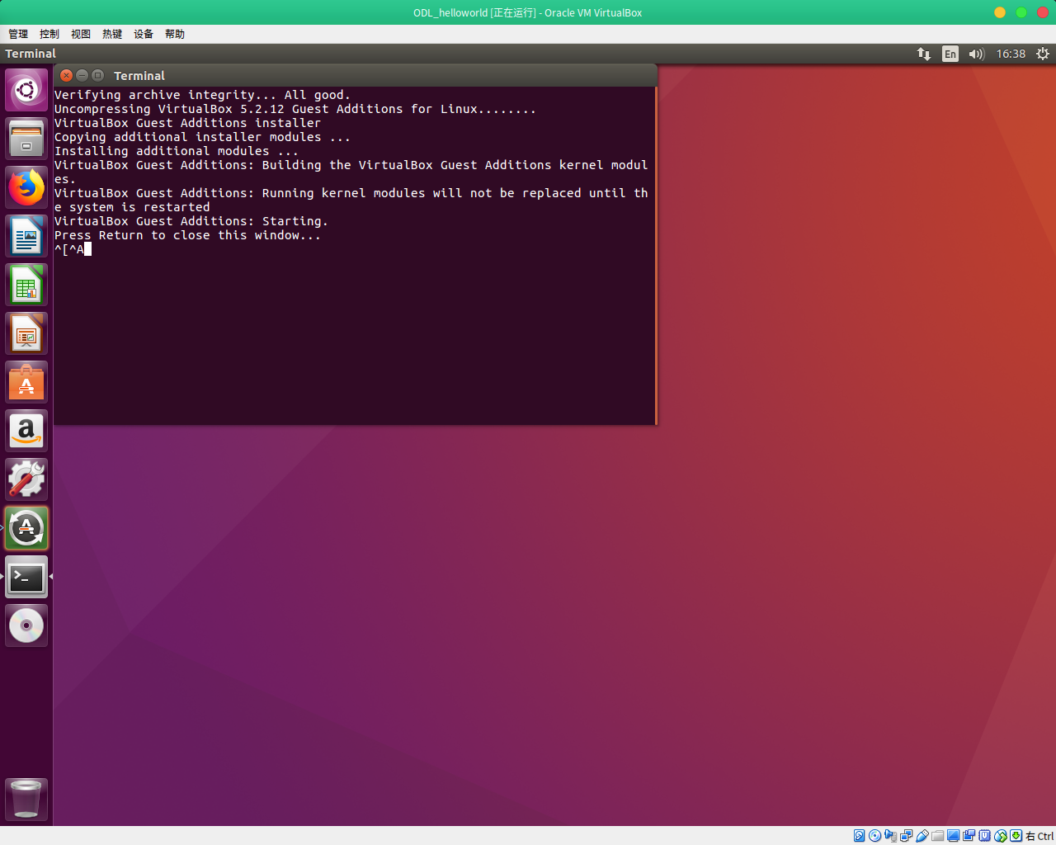This screenshot has height=845, width=1056.
Task: Open the Trash in launcher
Action: (x=26, y=799)
